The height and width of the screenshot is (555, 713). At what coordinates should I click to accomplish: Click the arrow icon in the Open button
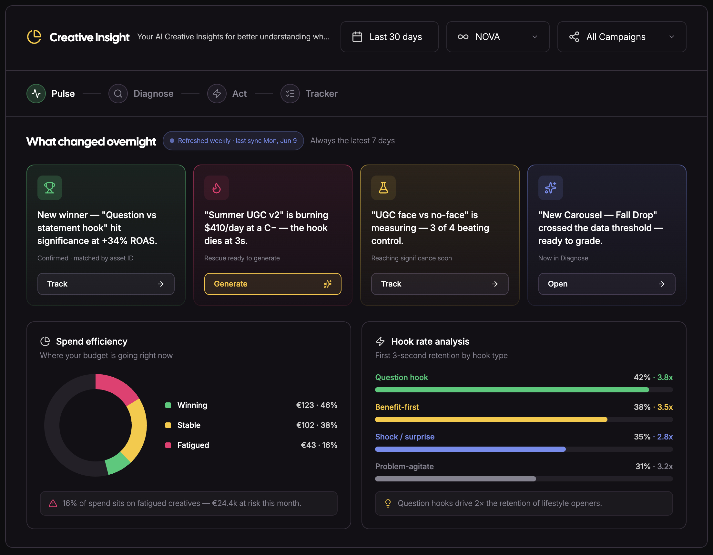click(661, 284)
